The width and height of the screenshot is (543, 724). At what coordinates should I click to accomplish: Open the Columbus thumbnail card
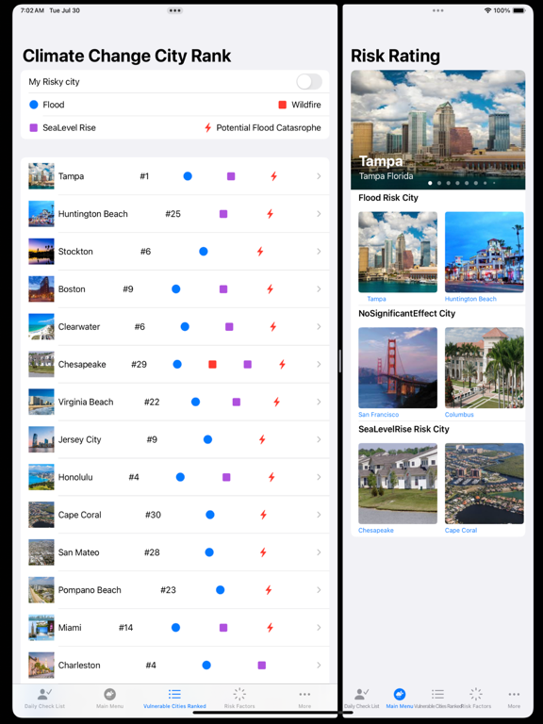click(x=485, y=368)
